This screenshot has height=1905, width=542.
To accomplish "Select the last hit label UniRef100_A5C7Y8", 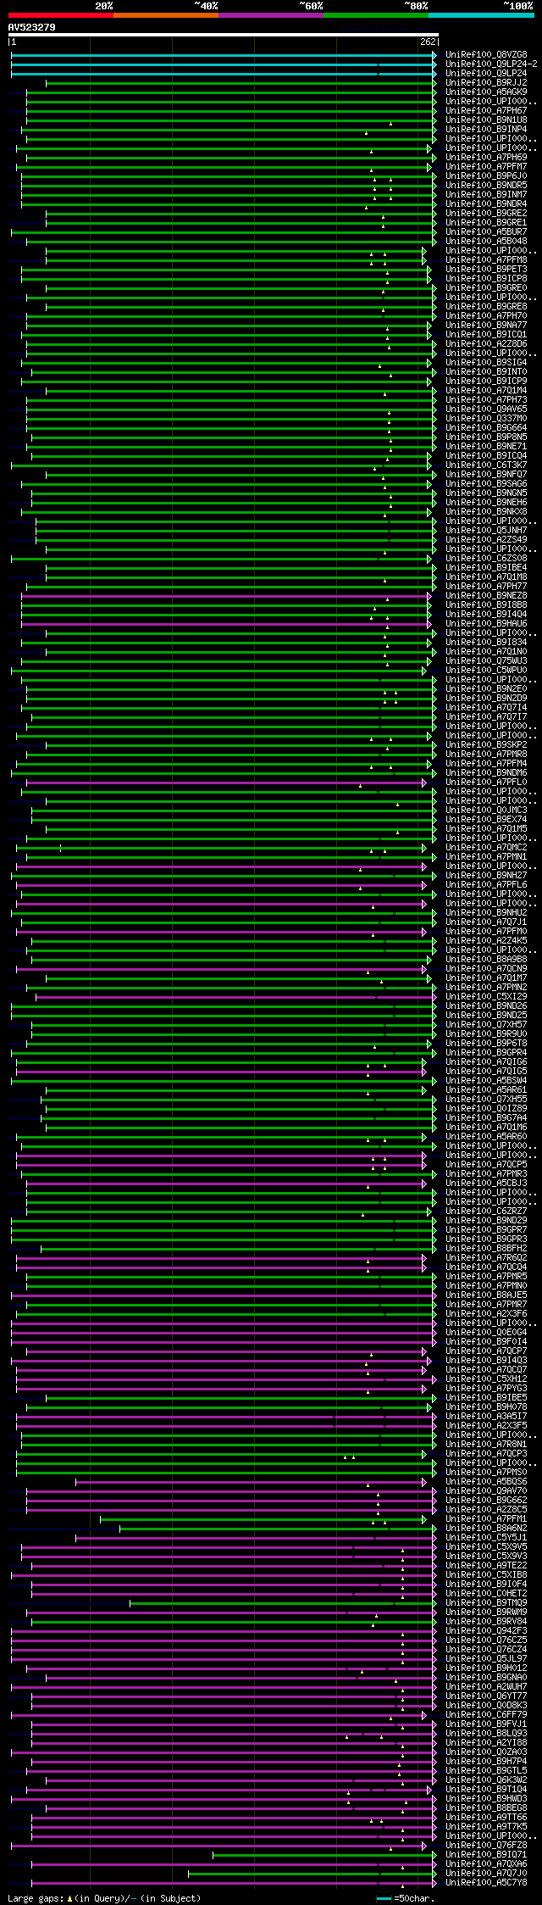I will [x=486, y=1883].
